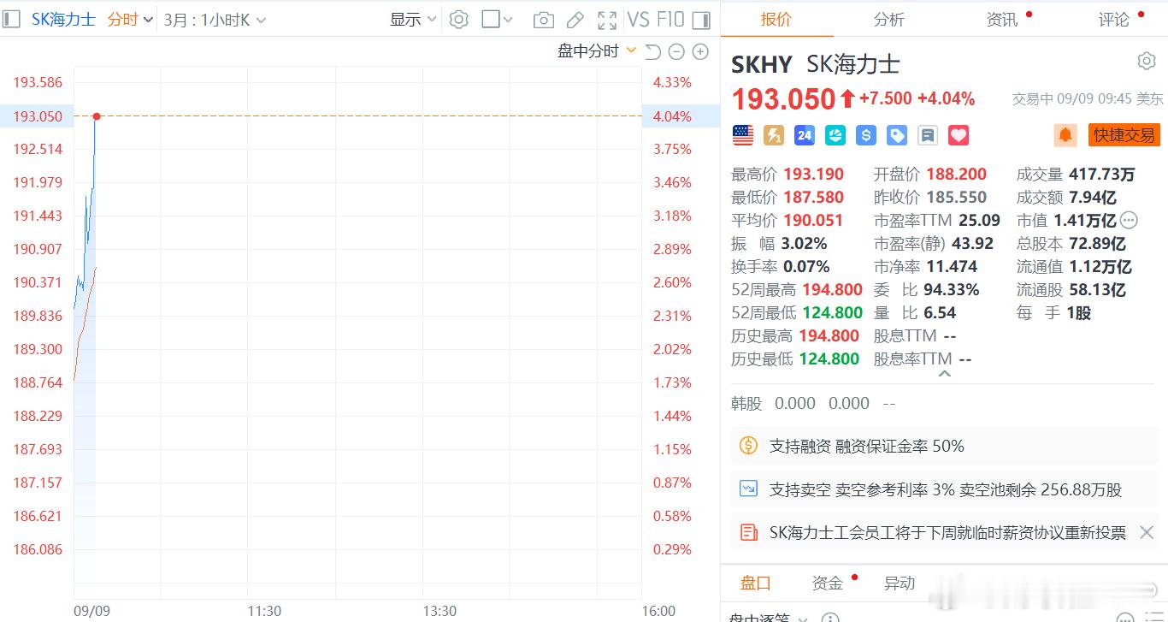This screenshot has height=622, width=1168.
Task: Click the 成交量 417.73万 value
Action: pyautogui.click(x=1102, y=174)
